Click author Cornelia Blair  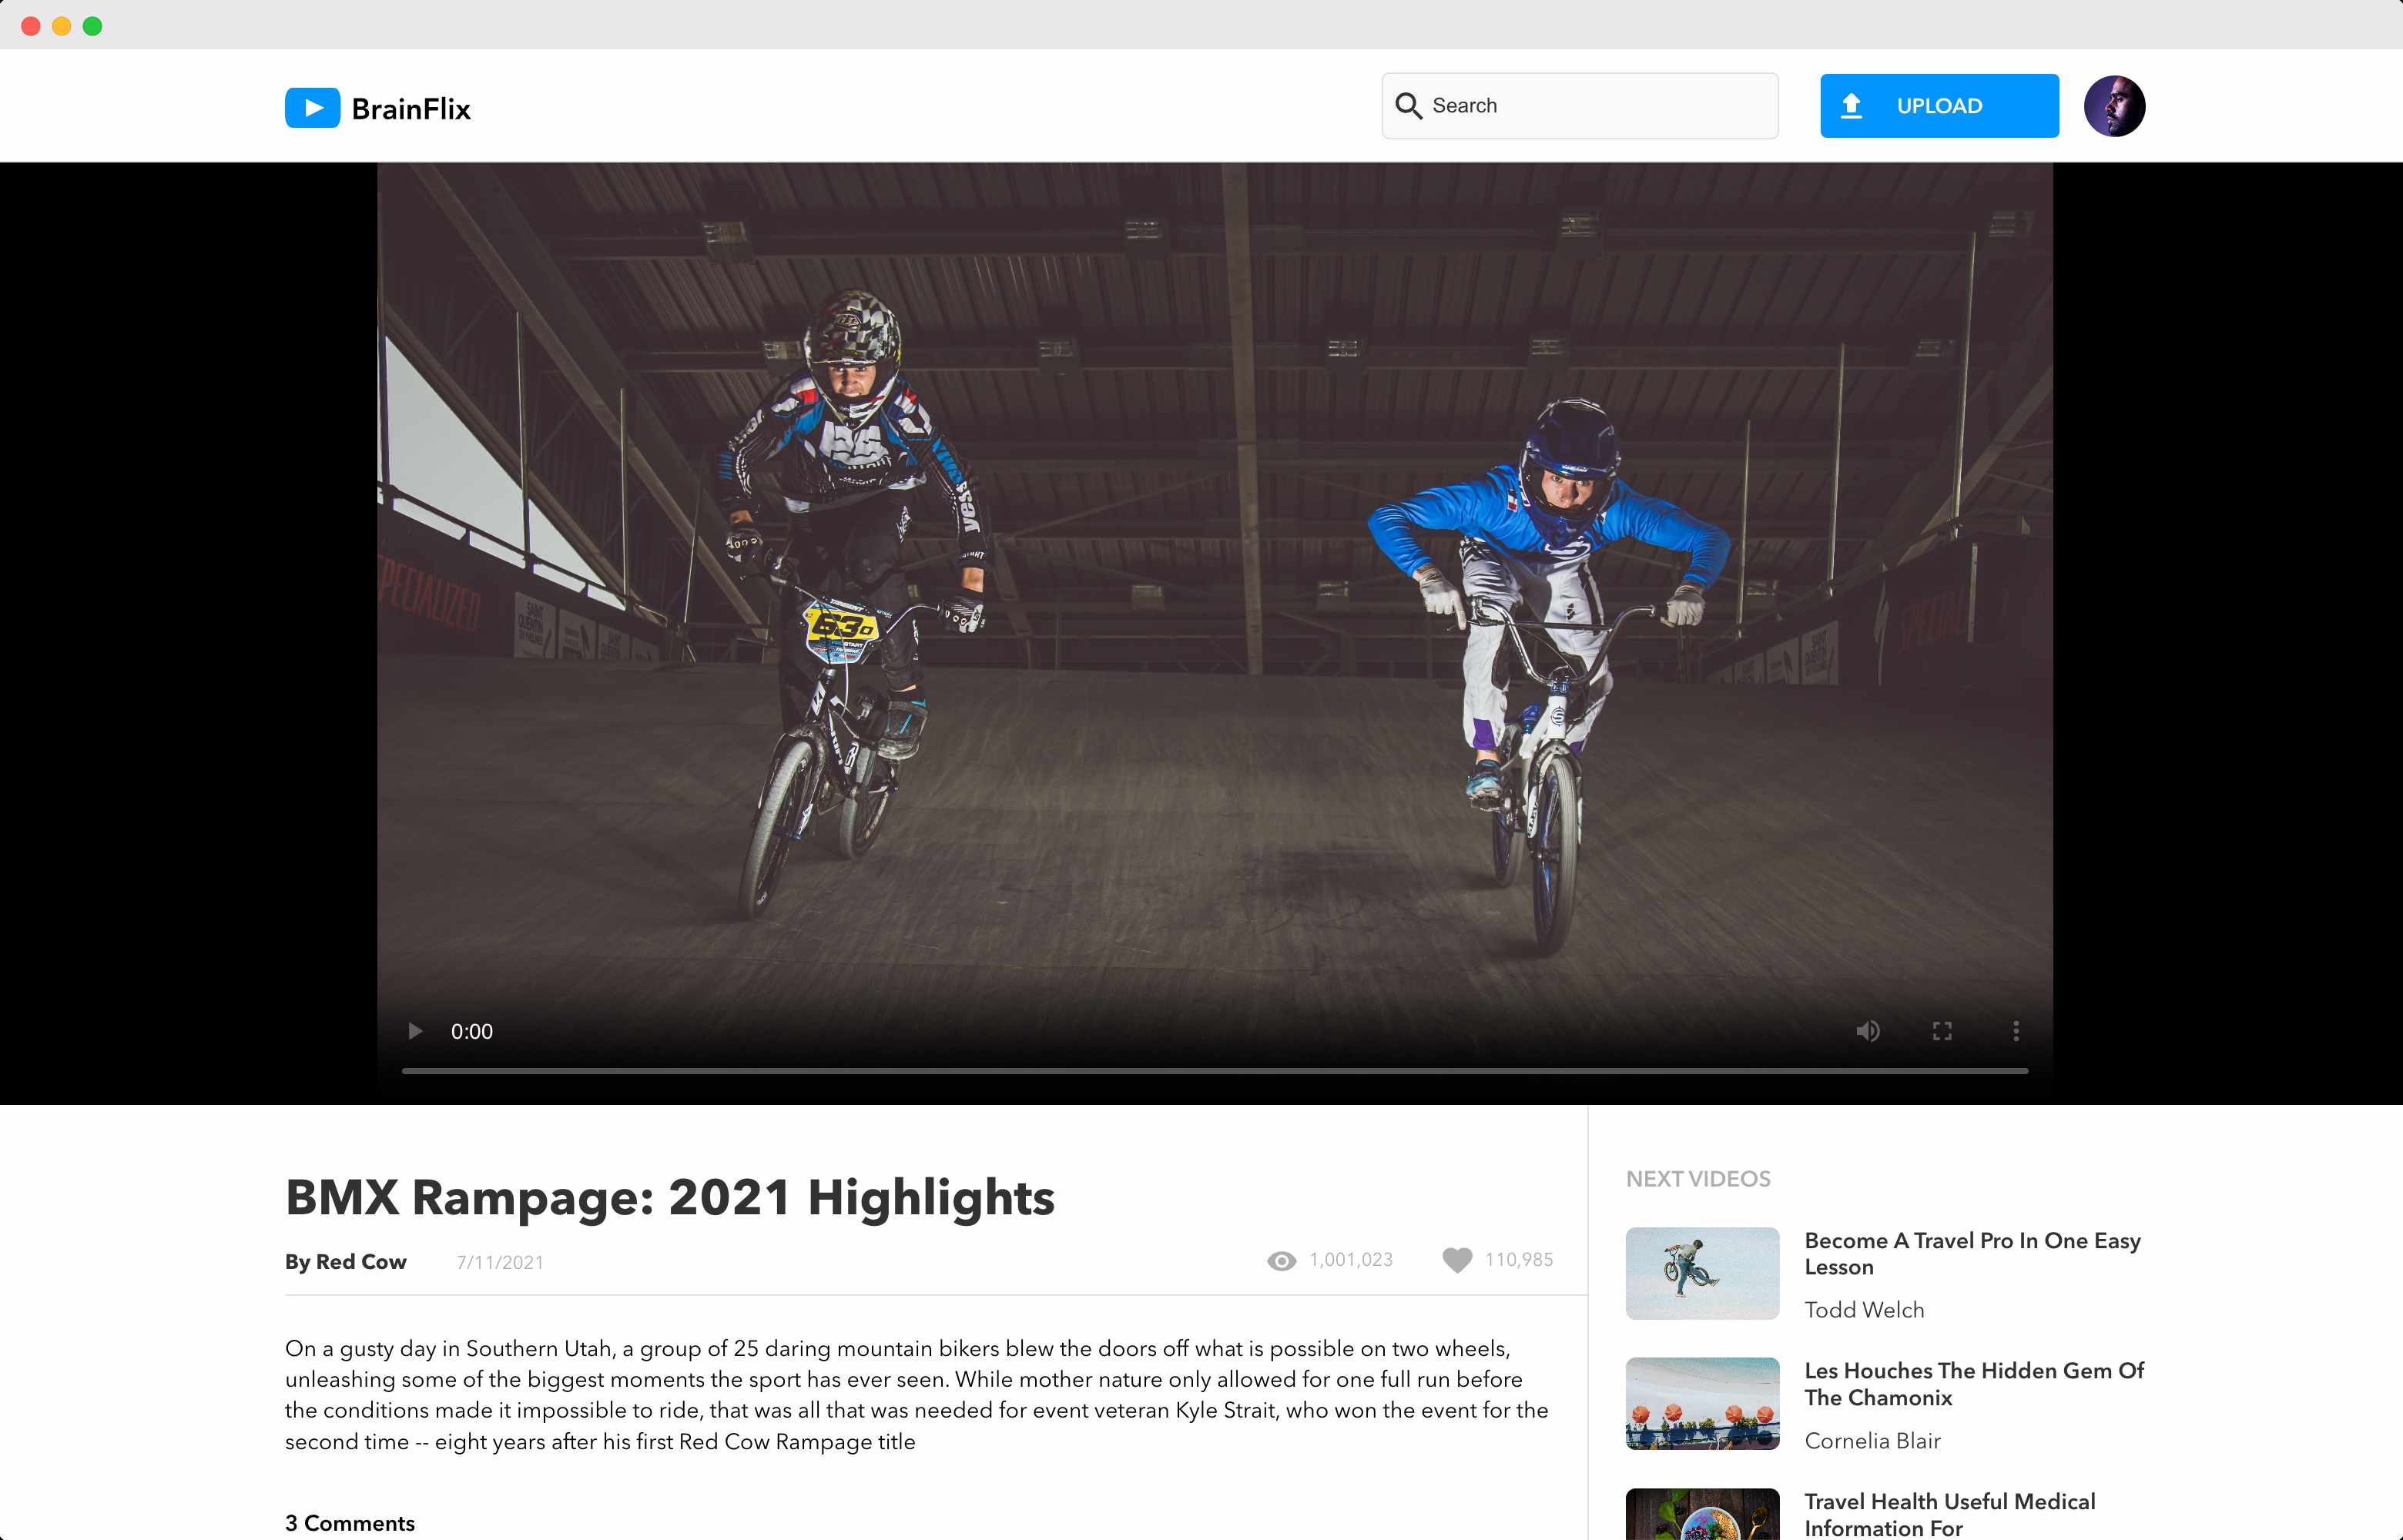click(x=1872, y=1441)
